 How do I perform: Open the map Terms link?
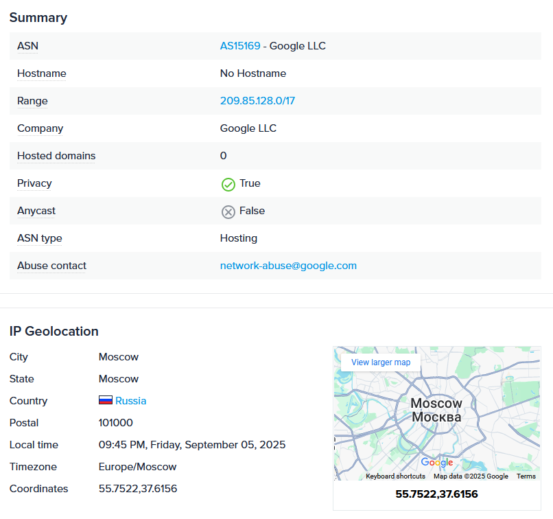(526, 476)
